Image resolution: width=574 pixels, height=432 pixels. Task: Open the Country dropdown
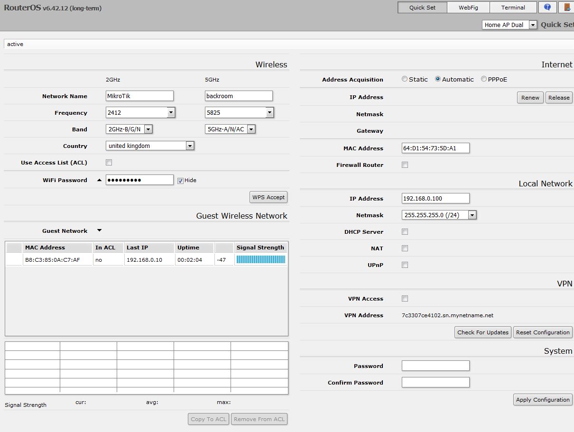pos(190,146)
